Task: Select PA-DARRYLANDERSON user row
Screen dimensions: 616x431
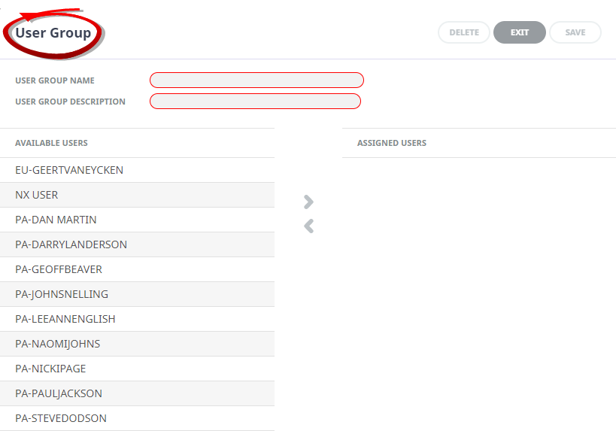Action: (137, 244)
